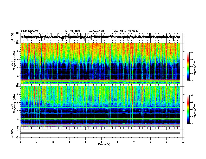This screenshot has width=206, height=159.
Task: Click time axis tick label "4"
Action: [x=86, y=142]
